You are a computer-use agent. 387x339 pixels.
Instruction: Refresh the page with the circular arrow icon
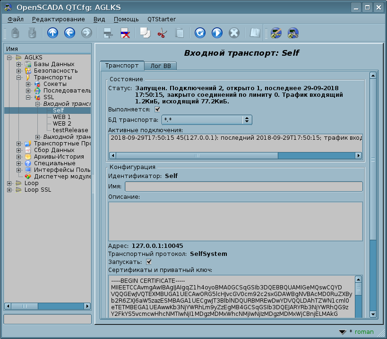coord(200,33)
